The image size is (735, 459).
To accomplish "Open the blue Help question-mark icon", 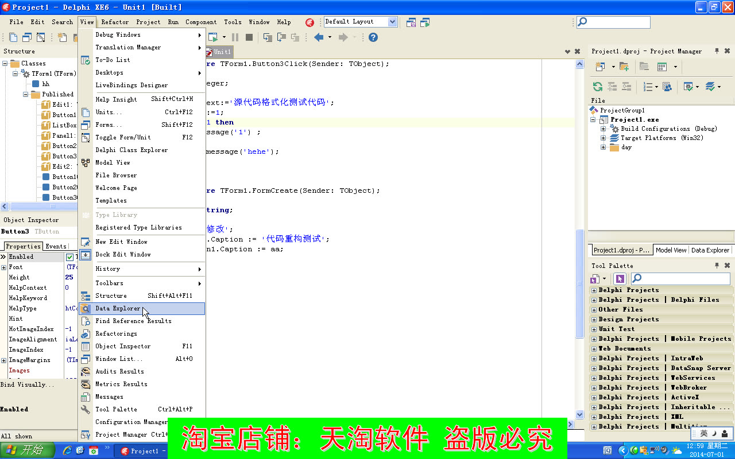I will click(x=373, y=37).
